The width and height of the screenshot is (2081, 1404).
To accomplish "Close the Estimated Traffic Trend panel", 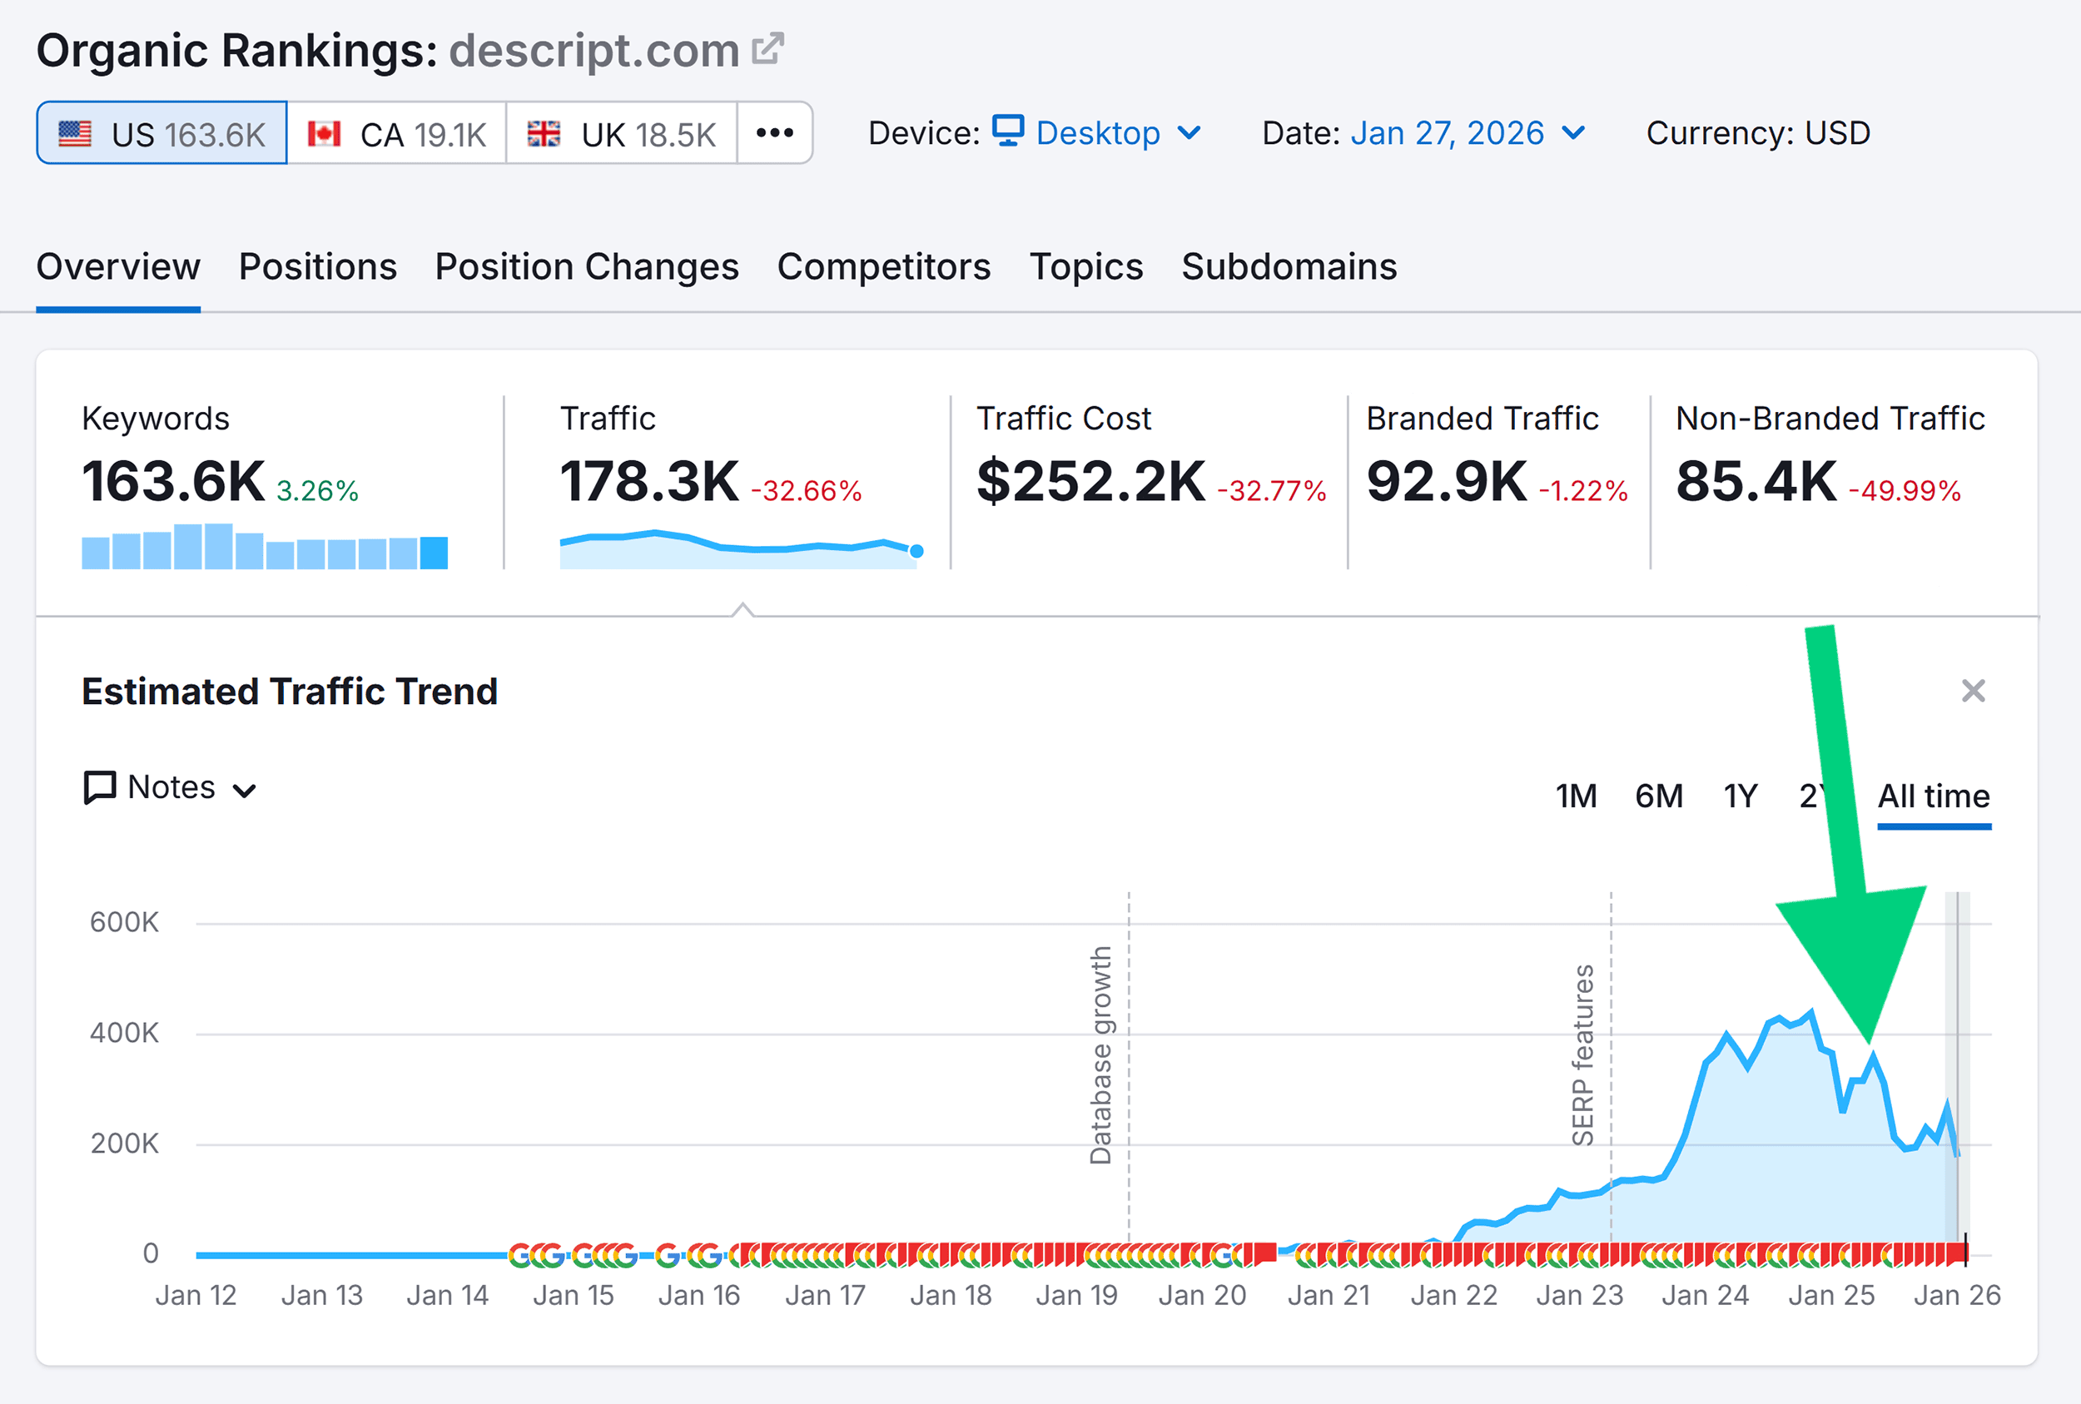I will click(1974, 691).
